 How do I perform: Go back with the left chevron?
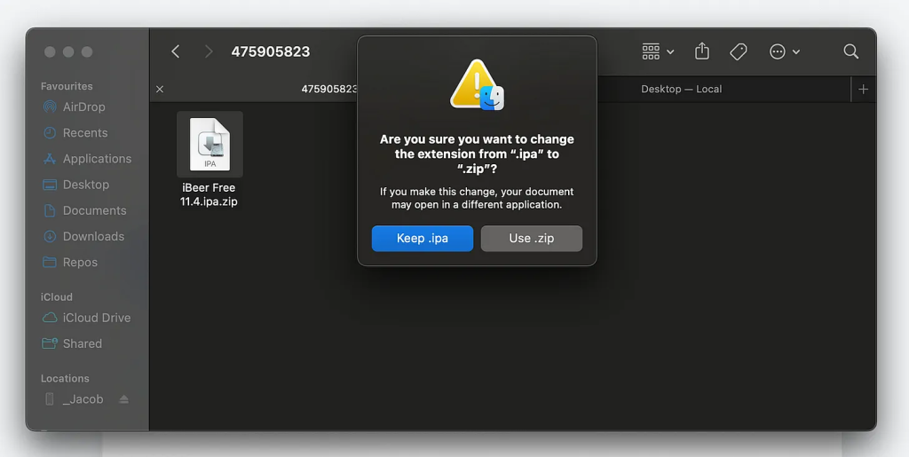(176, 51)
